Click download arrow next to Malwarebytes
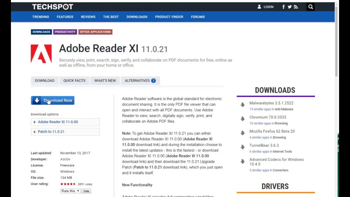Viewport: 350px width, 197px height. pos(243,105)
